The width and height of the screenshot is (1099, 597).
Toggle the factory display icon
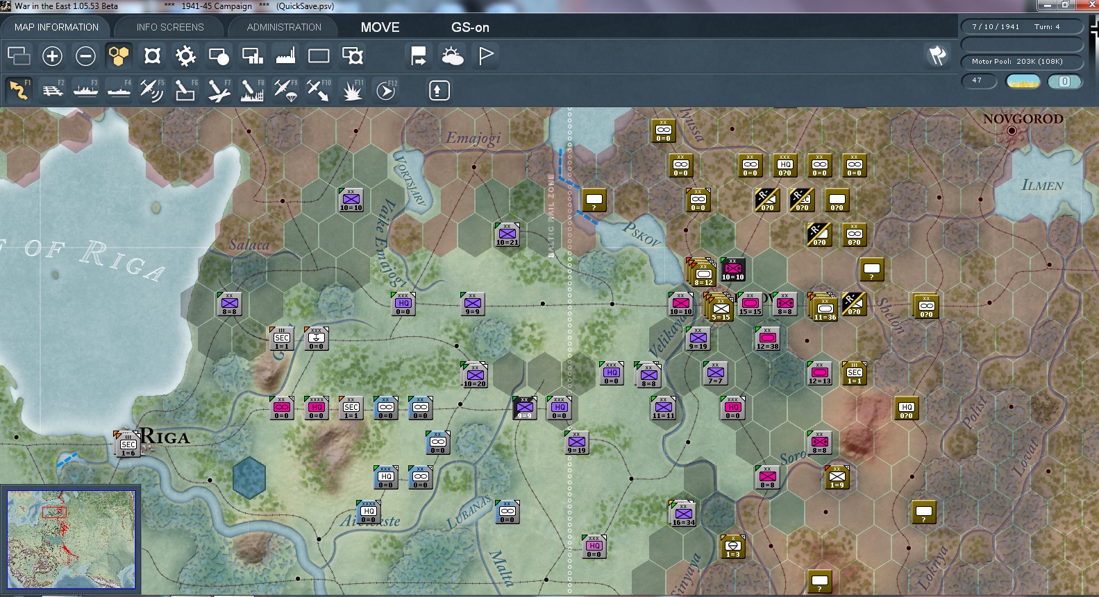(285, 55)
